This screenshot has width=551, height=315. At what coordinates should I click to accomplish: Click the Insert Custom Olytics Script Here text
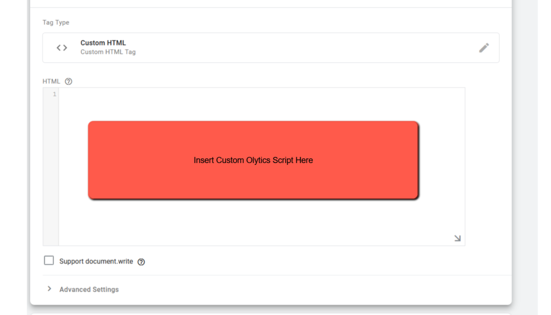tap(253, 160)
